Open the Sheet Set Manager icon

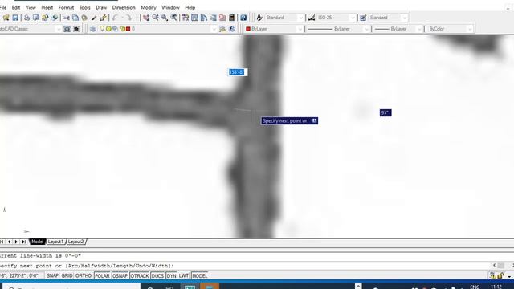(x=213, y=18)
